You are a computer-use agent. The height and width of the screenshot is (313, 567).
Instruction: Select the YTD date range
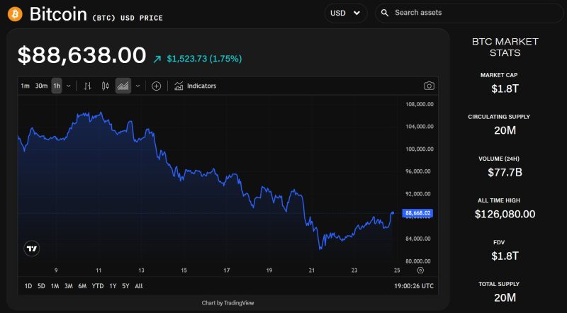(98, 286)
